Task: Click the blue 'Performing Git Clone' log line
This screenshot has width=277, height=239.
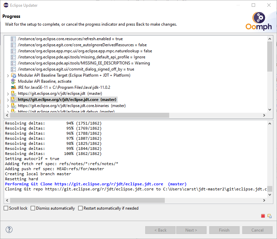Action: (x=96, y=184)
